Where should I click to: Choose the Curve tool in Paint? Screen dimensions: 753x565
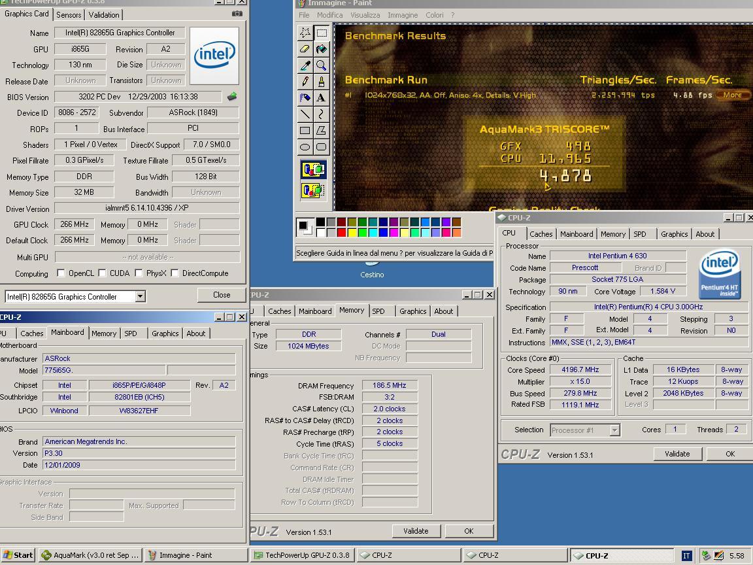(x=322, y=114)
